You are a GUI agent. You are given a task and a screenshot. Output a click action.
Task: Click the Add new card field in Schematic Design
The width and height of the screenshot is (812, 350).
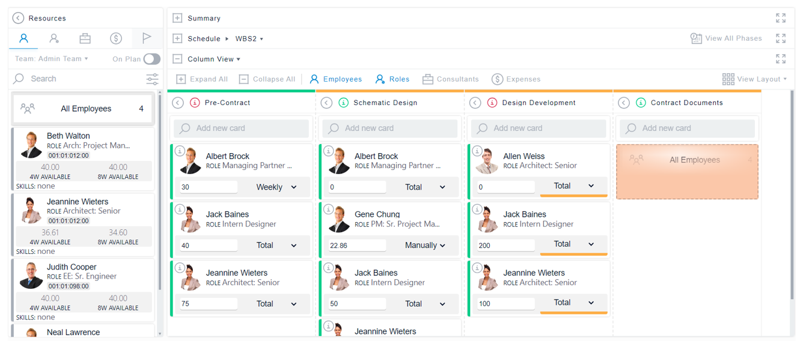pyautogui.click(x=389, y=128)
